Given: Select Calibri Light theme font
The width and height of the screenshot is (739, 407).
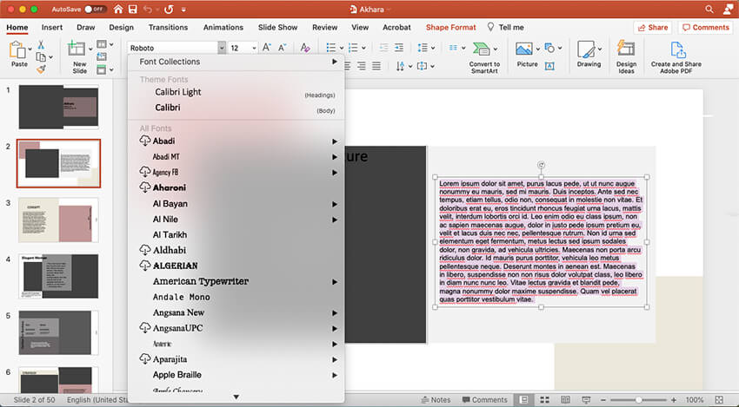Looking at the screenshot, I should tap(178, 92).
